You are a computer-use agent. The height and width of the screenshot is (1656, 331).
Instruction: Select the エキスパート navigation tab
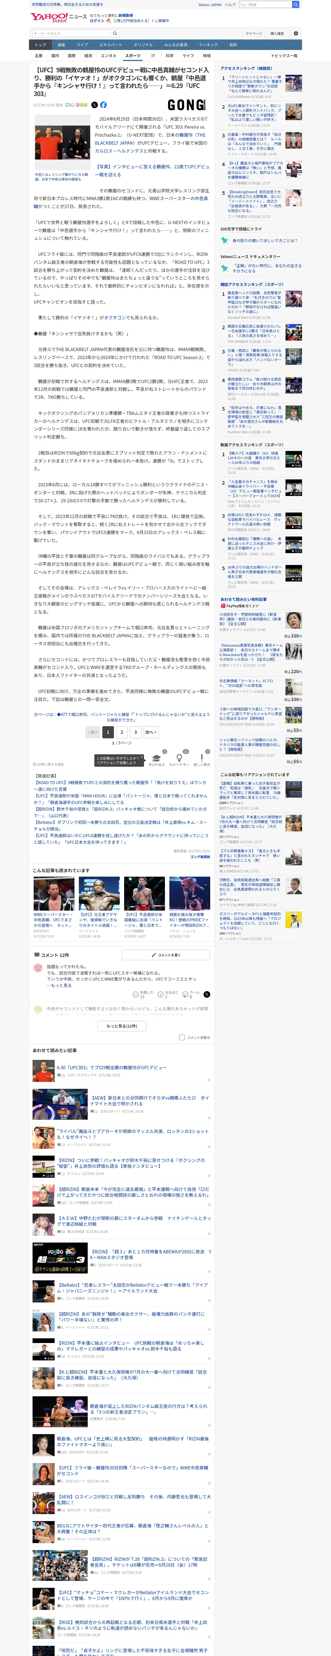(x=111, y=45)
